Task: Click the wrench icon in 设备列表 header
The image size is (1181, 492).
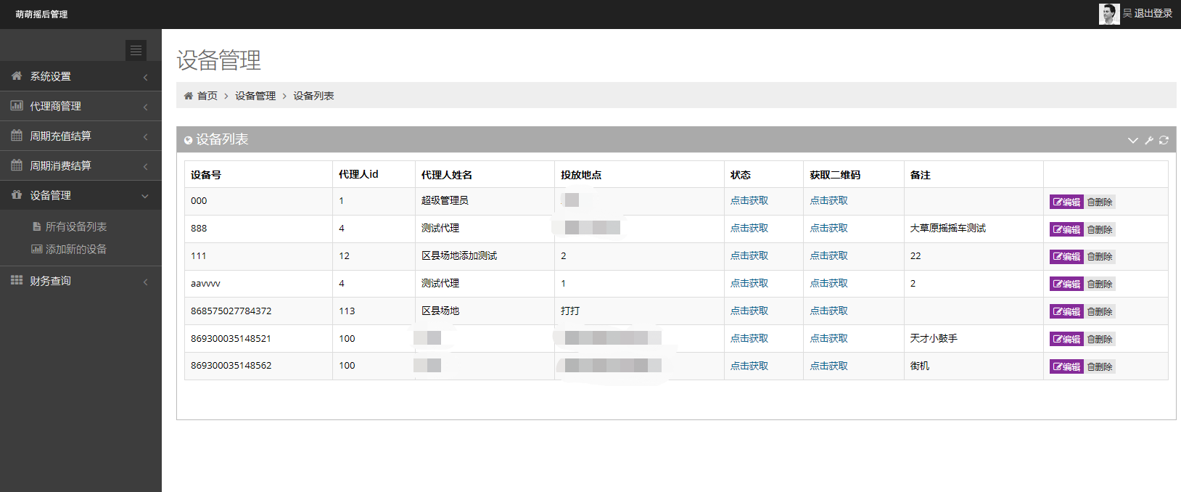Action: click(x=1149, y=140)
